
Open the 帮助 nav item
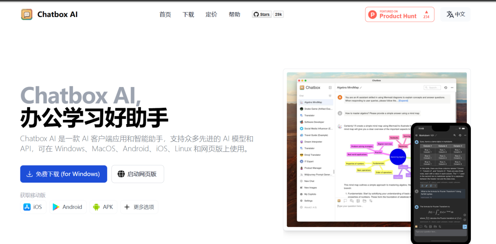point(234,14)
